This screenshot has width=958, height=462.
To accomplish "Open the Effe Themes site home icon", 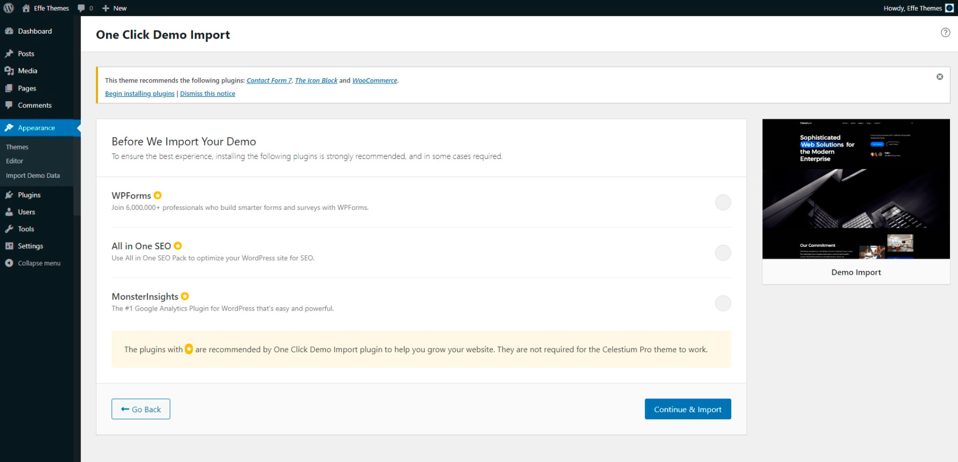I will pos(26,8).
